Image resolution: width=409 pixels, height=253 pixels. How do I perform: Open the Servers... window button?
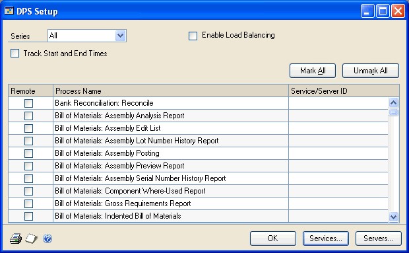(378, 238)
